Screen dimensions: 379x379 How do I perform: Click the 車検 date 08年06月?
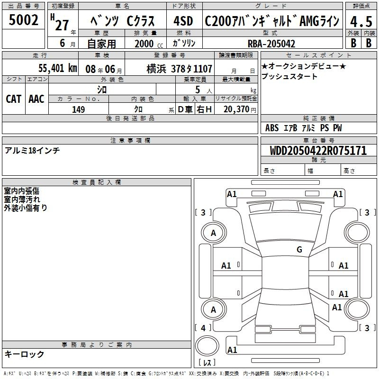click(x=104, y=69)
